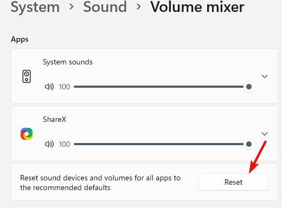Mute System sounds via speaker icon
The width and height of the screenshot is (282, 208).
tap(49, 87)
